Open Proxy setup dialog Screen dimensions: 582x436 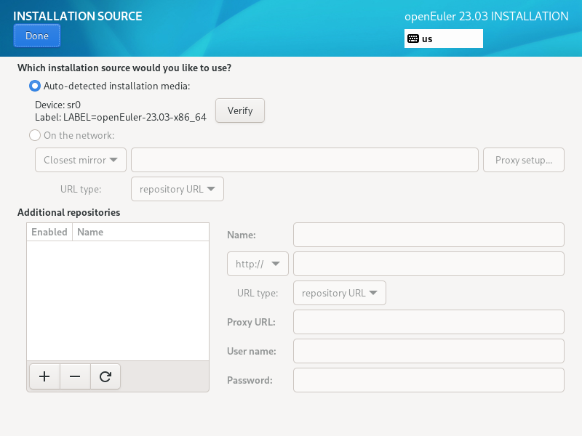tap(524, 160)
